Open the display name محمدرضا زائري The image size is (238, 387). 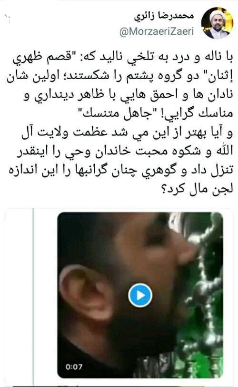pos(164,16)
